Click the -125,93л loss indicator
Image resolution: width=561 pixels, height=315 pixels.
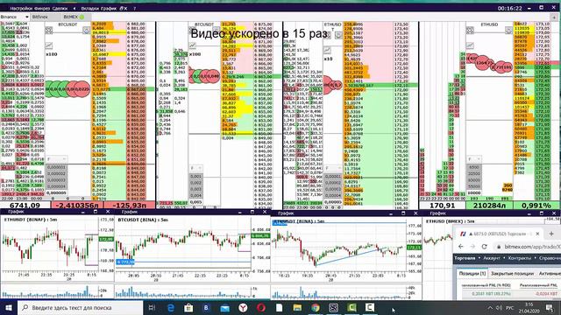(129, 206)
